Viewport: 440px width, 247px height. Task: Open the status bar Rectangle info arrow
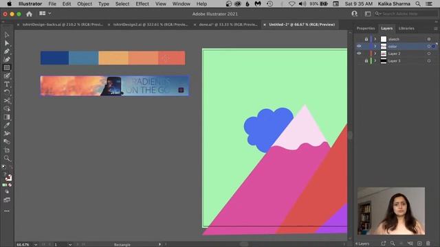[159, 244]
